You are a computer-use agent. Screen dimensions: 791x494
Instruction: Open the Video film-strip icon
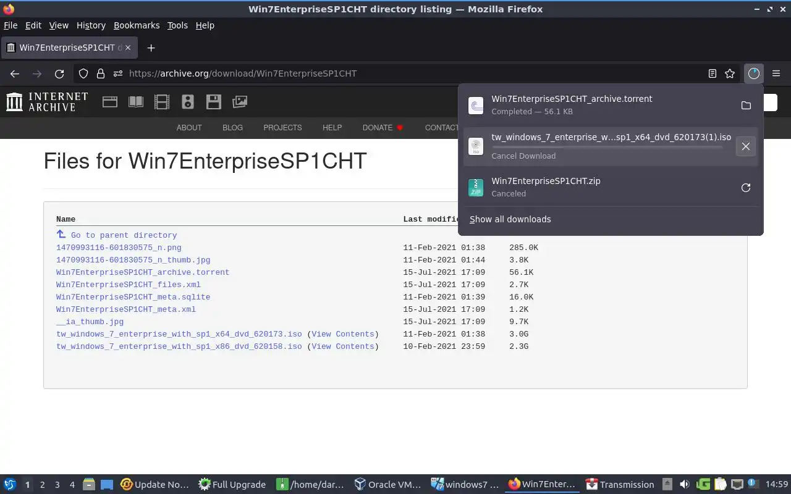162,102
